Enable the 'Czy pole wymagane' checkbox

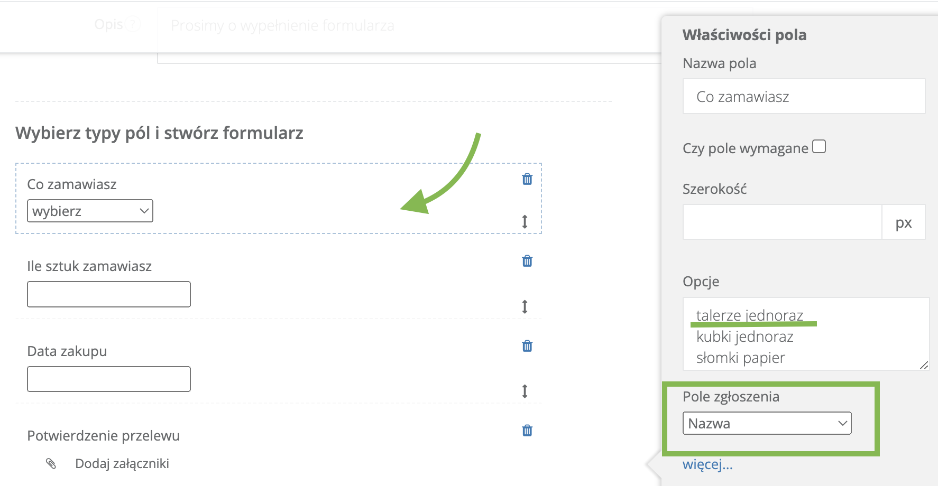(819, 146)
